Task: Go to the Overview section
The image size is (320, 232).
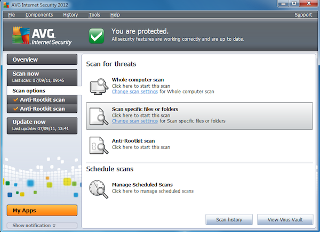Action: pos(42,60)
